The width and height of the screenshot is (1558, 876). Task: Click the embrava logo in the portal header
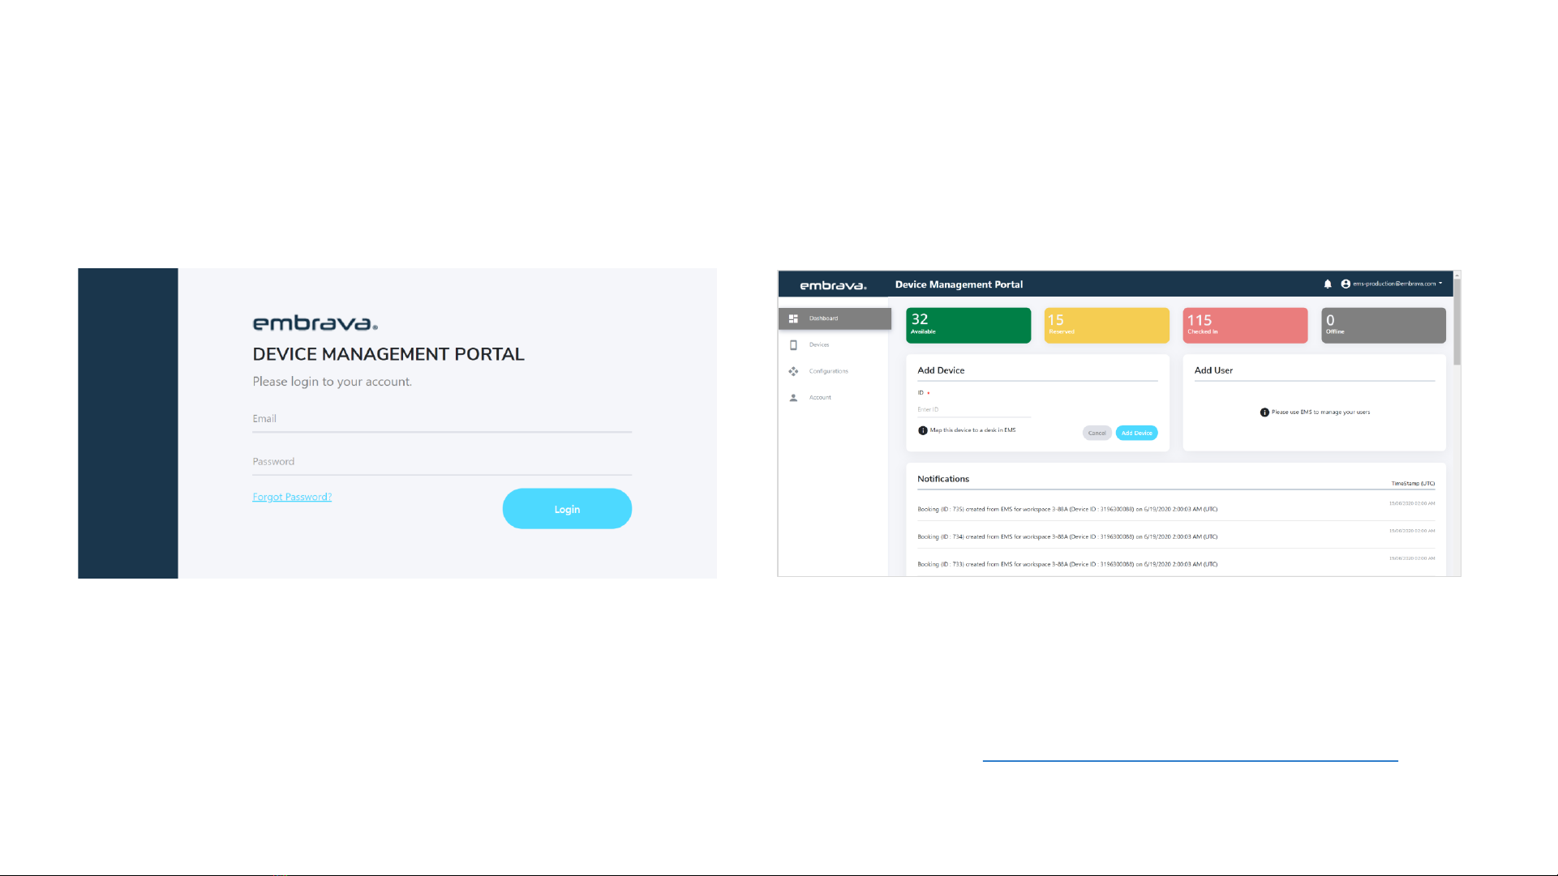click(833, 285)
